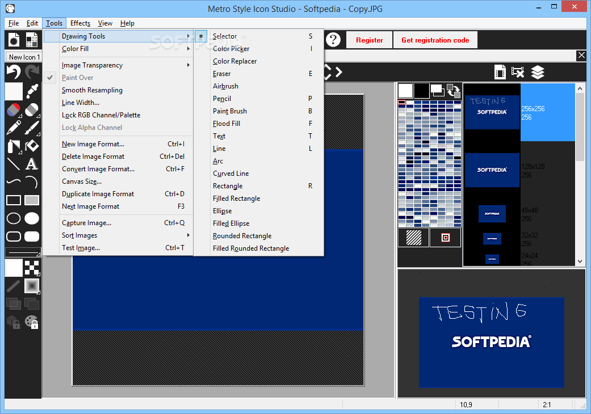Toggle the Paint Over checked menu item

(x=118, y=78)
